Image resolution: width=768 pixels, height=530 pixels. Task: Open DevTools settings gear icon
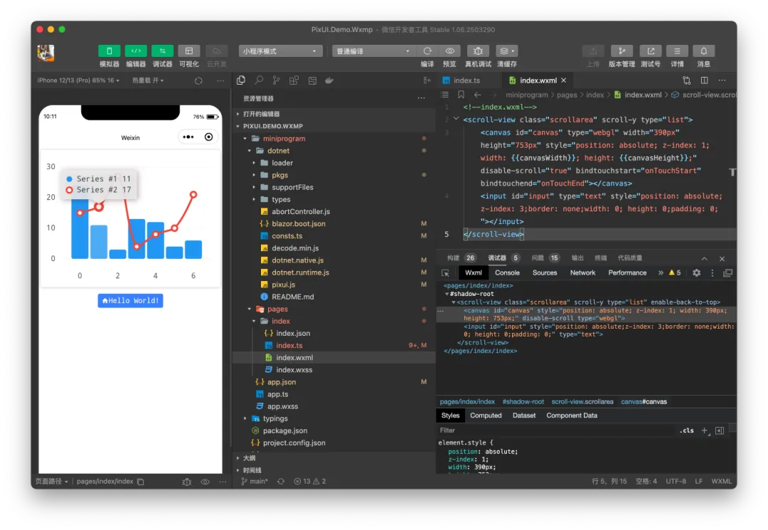coord(696,273)
